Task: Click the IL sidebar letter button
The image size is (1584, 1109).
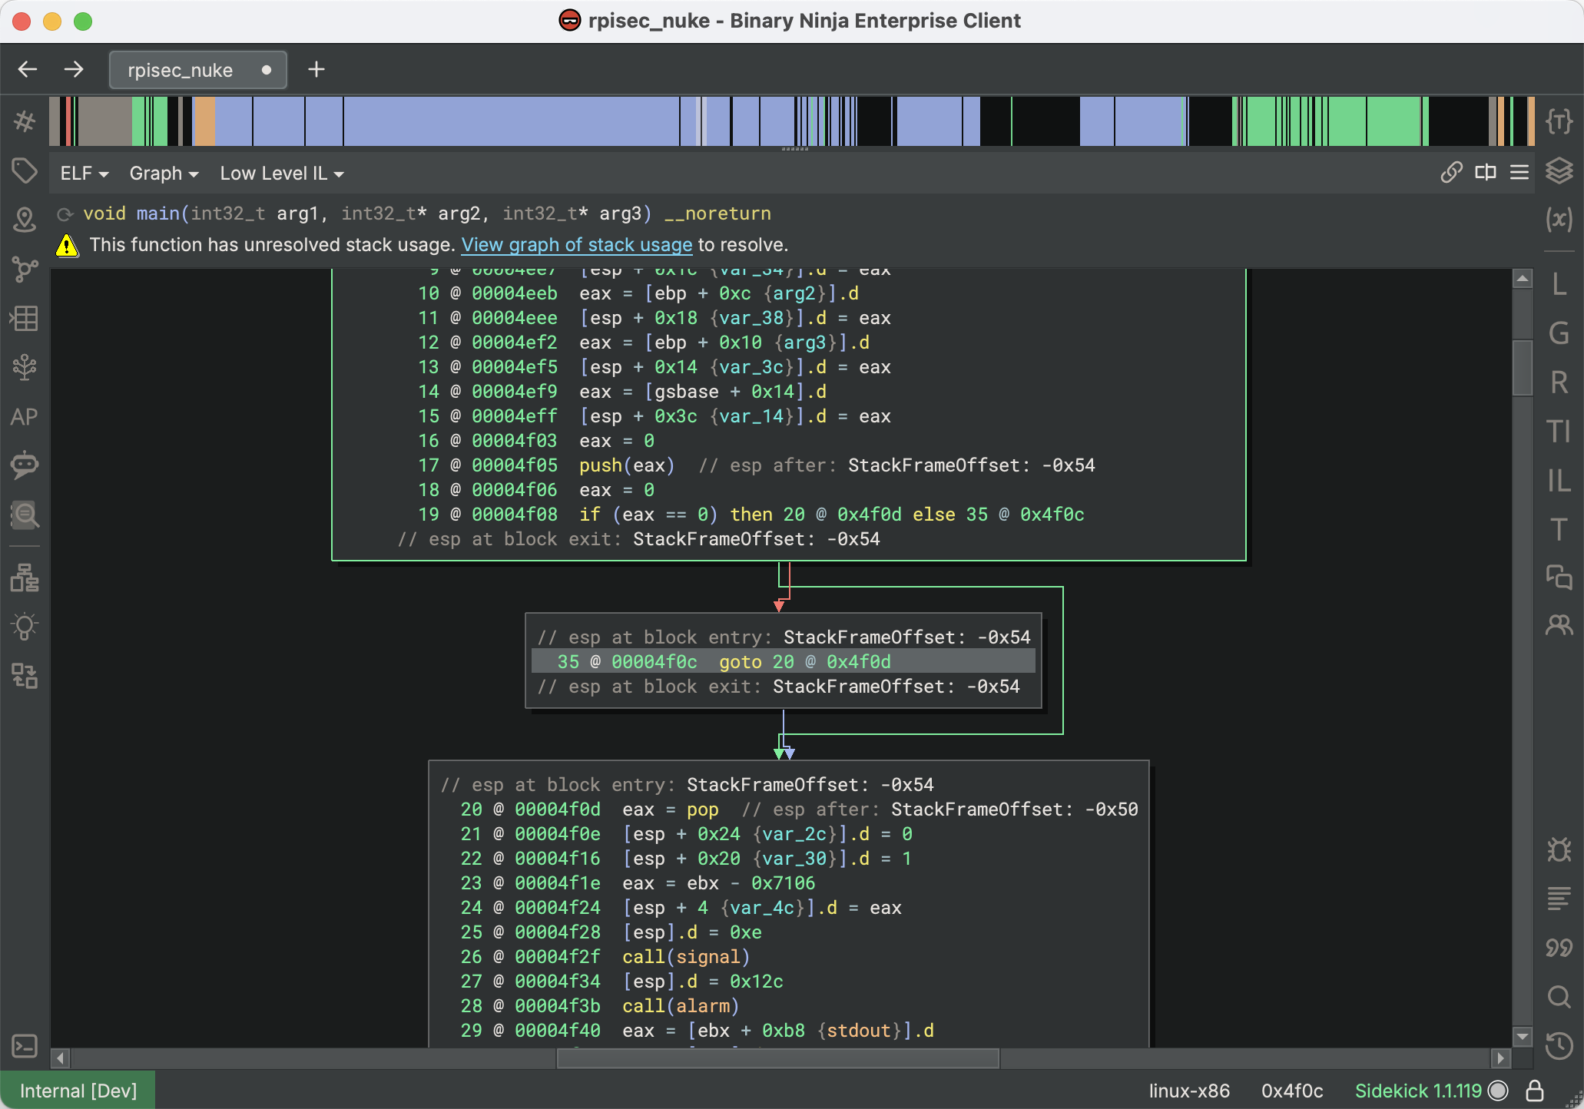Action: click(1559, 481)
